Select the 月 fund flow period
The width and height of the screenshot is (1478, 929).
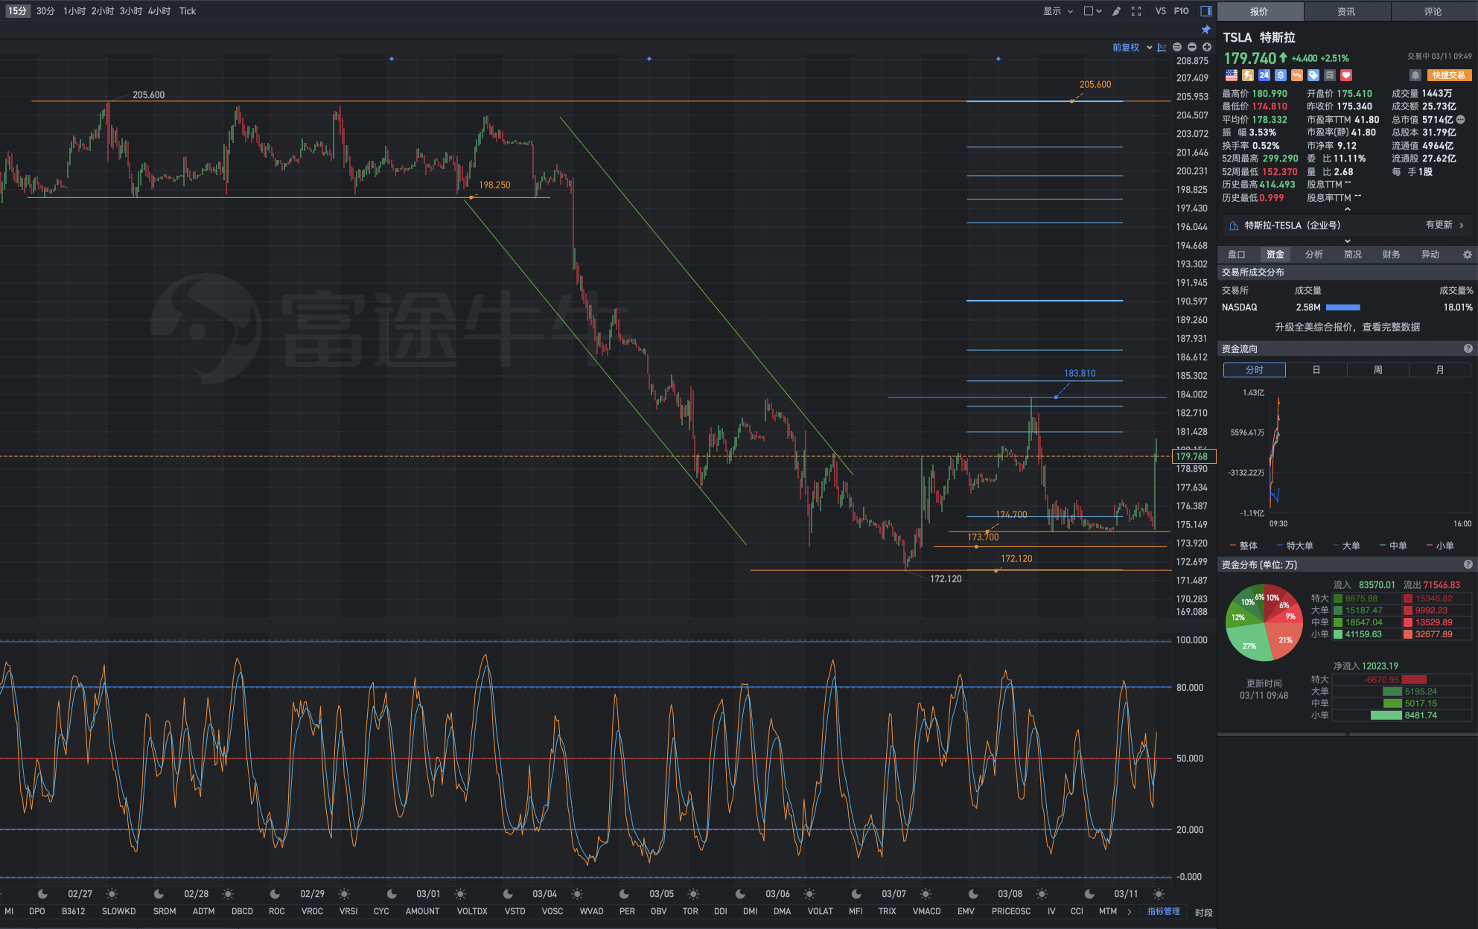(x=1440, y=370)
